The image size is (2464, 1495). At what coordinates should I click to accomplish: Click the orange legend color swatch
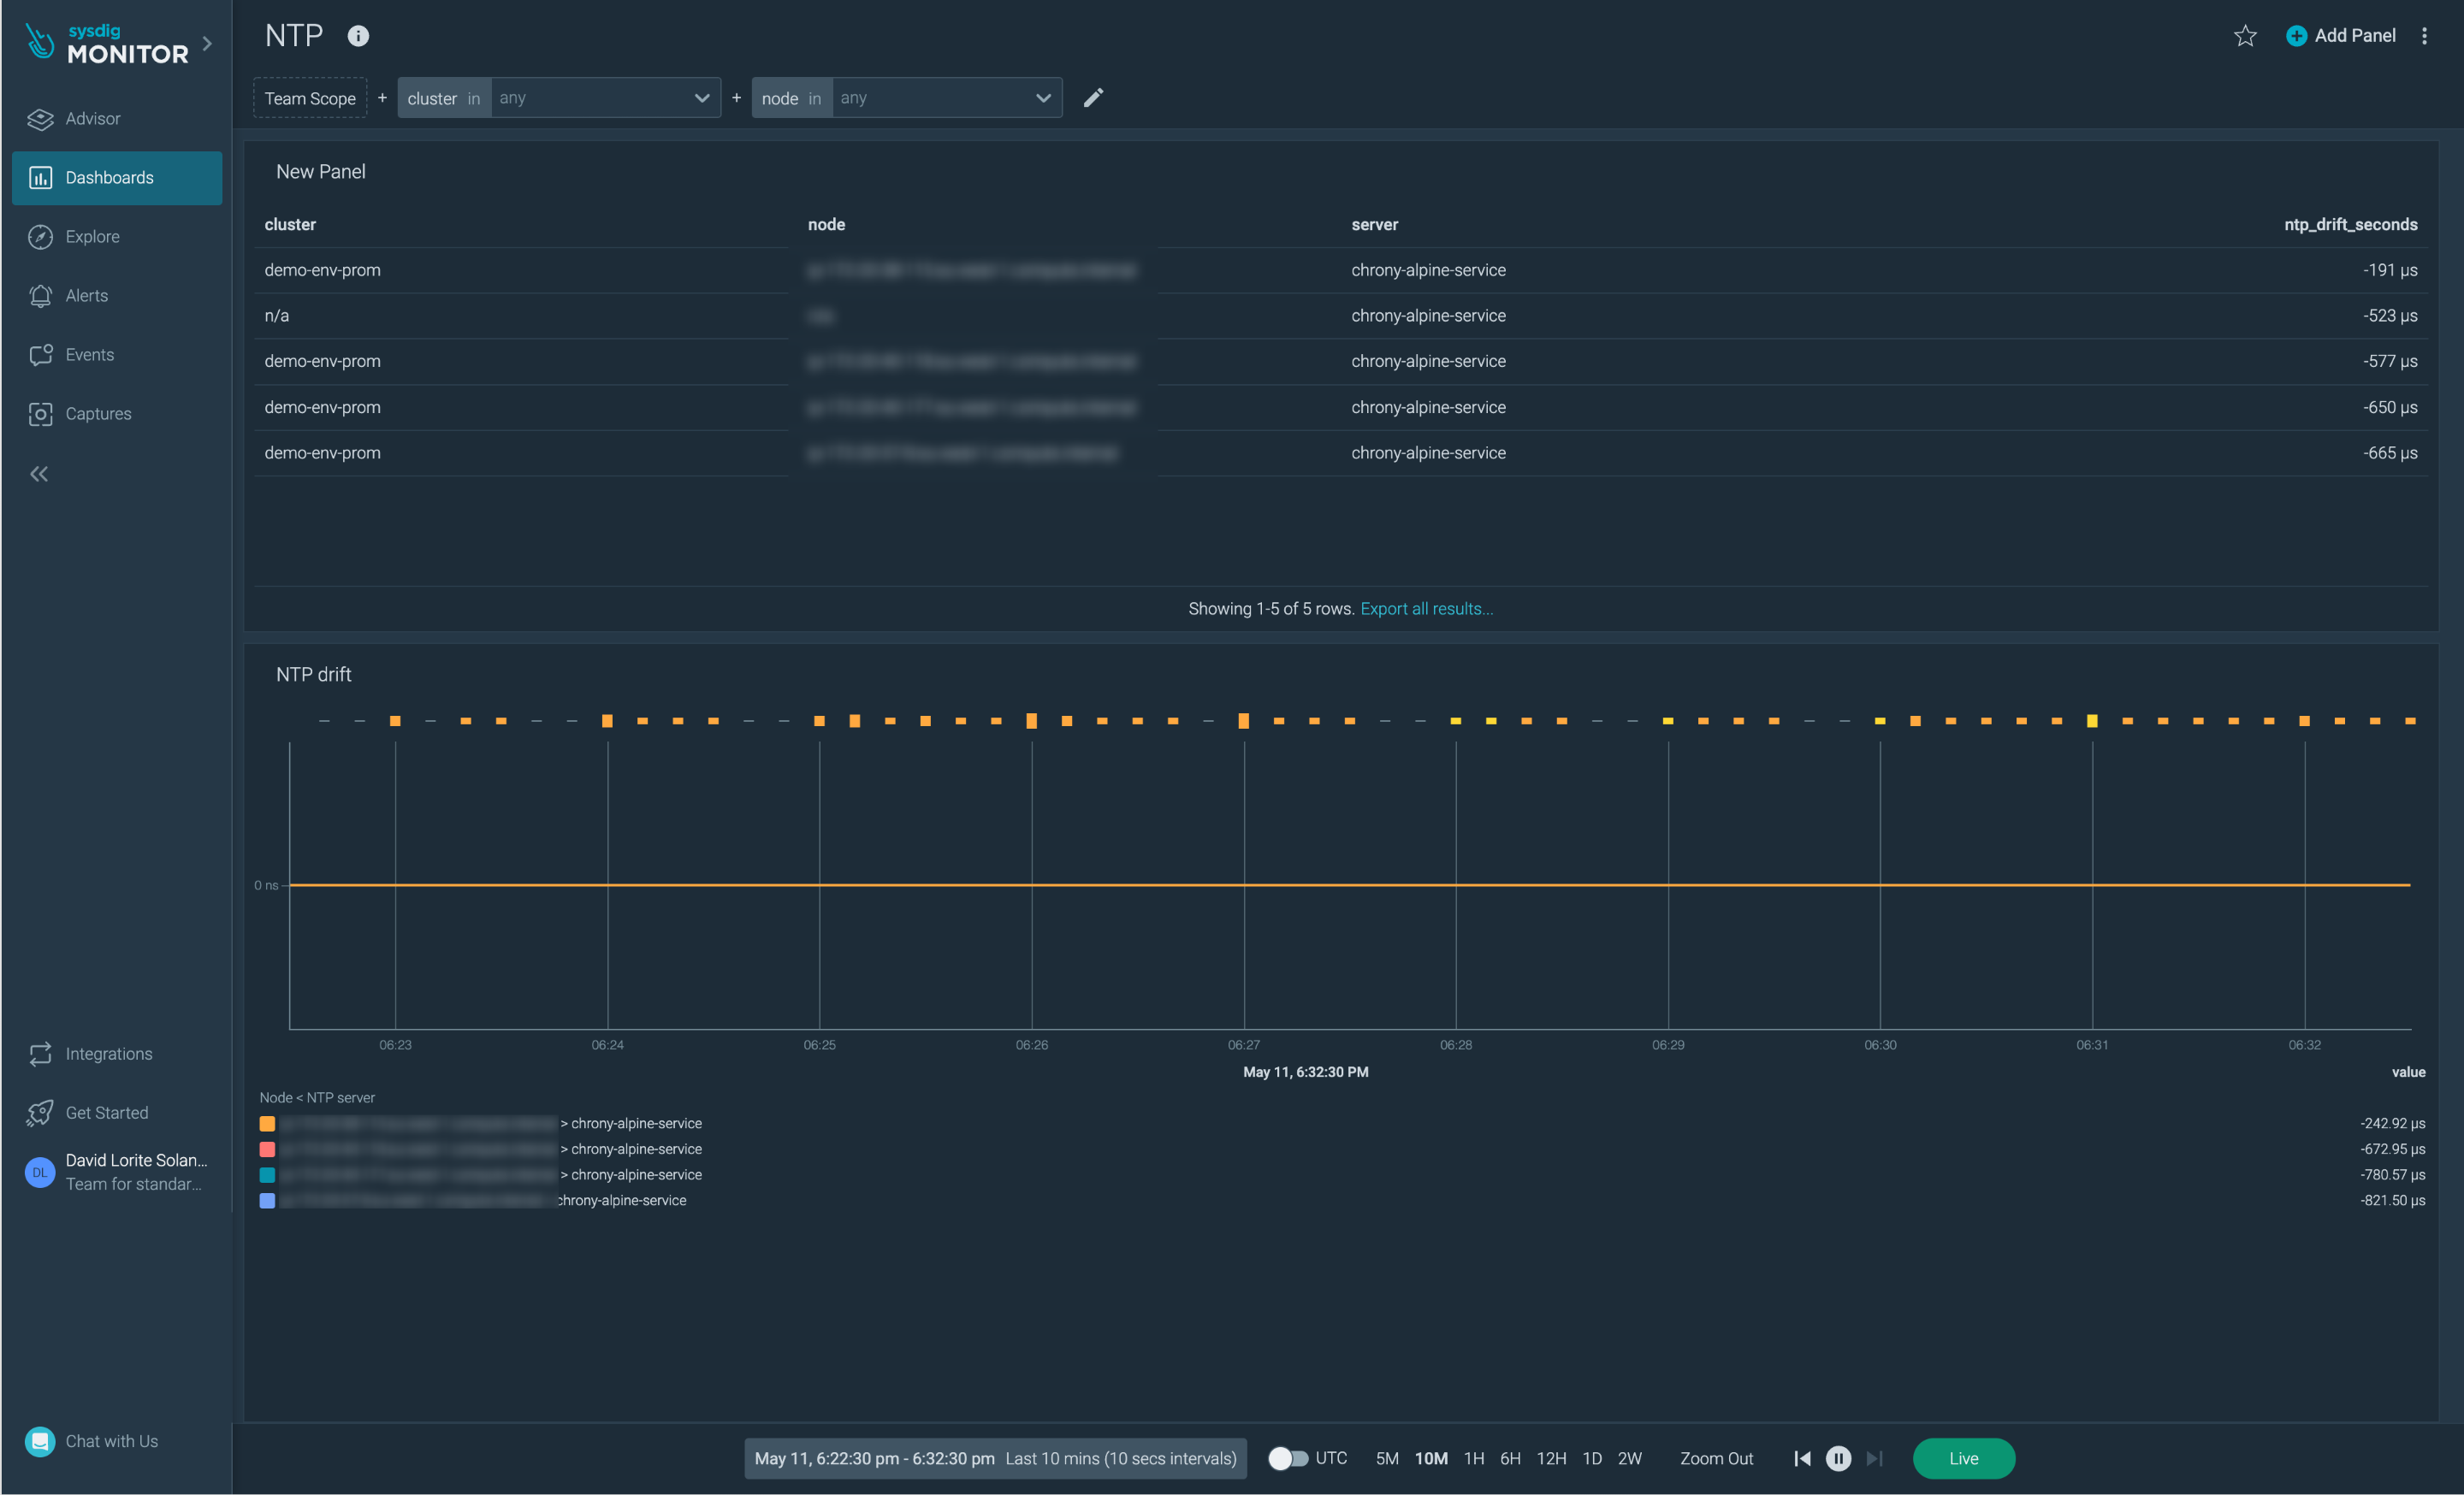pyautogui.click(x=267, y=1123)
